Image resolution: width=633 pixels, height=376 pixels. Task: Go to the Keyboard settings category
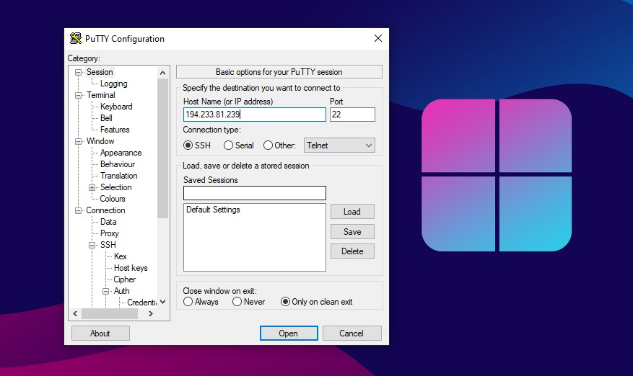[116, 107]
